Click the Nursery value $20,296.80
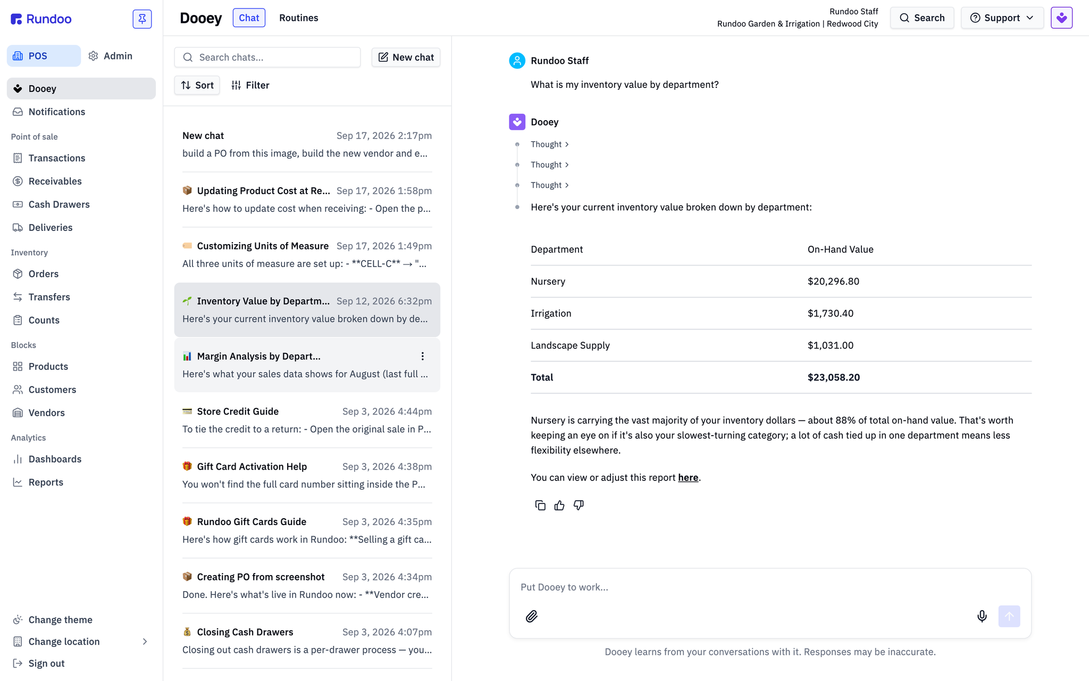Image resolution: width=1089 pixels, height=681 pixels. pos(833,281)
